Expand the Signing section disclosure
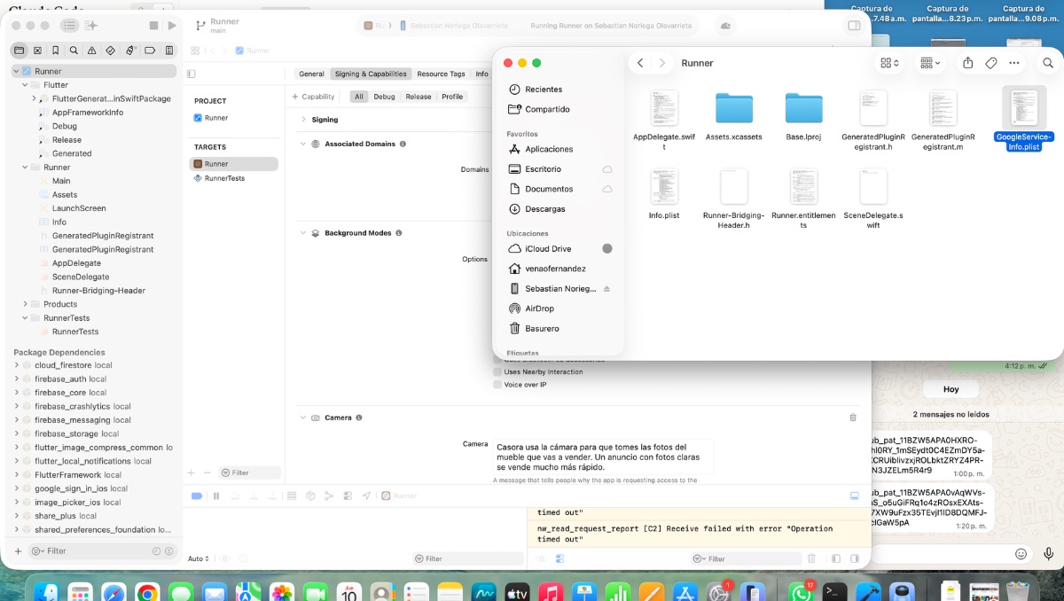The width and height of the screenshot is (1064, 601). [x=303, y=120]
